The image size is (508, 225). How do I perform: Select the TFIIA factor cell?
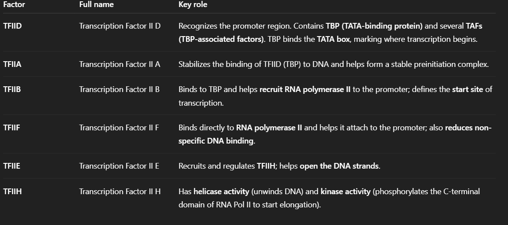click(x=12, y=64)
